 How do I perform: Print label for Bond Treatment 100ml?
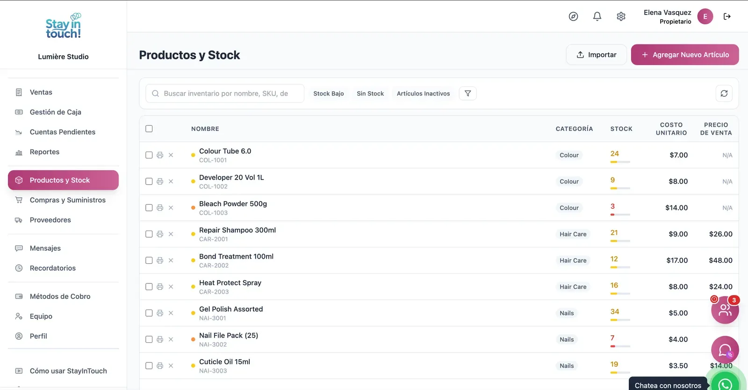160,260
